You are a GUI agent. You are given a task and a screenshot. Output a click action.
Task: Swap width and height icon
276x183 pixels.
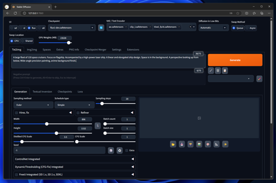point(98,126)
